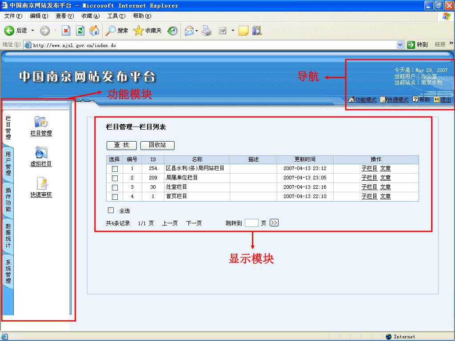Screen dimensions: 455x341
Task: Switch to the 系统管理 side tab
Action: (x=8, y=271)
